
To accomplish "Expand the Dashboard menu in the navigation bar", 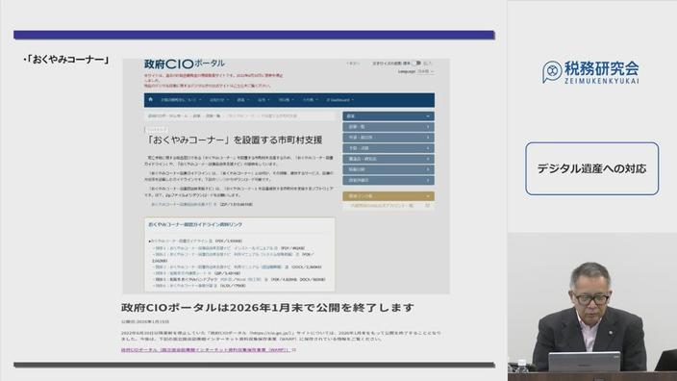I will point(340,100).
